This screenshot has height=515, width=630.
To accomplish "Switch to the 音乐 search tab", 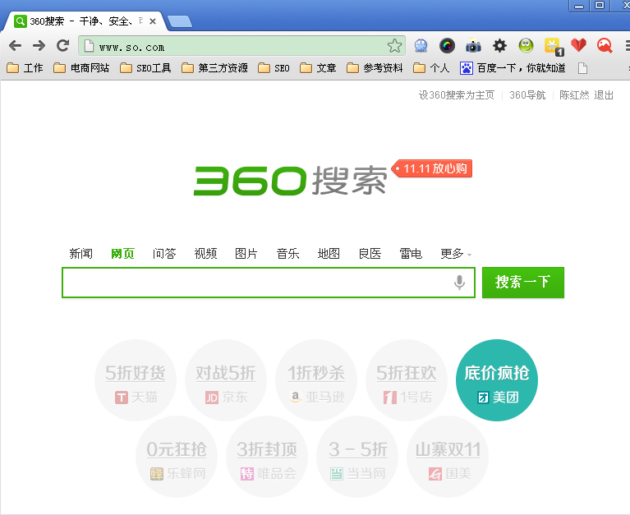I will 287,254.
